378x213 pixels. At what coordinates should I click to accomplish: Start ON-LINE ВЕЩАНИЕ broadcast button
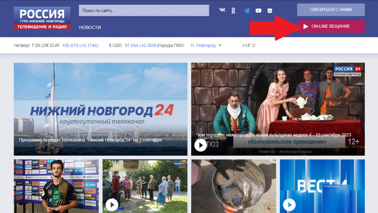331,26
